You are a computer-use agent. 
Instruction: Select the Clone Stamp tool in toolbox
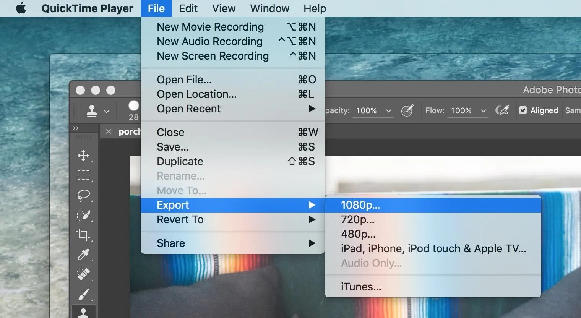point(83,312)
